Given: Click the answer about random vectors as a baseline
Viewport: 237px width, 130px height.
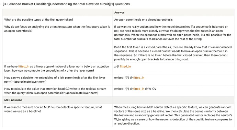Looking at the screenshot, I should point(173,115).
